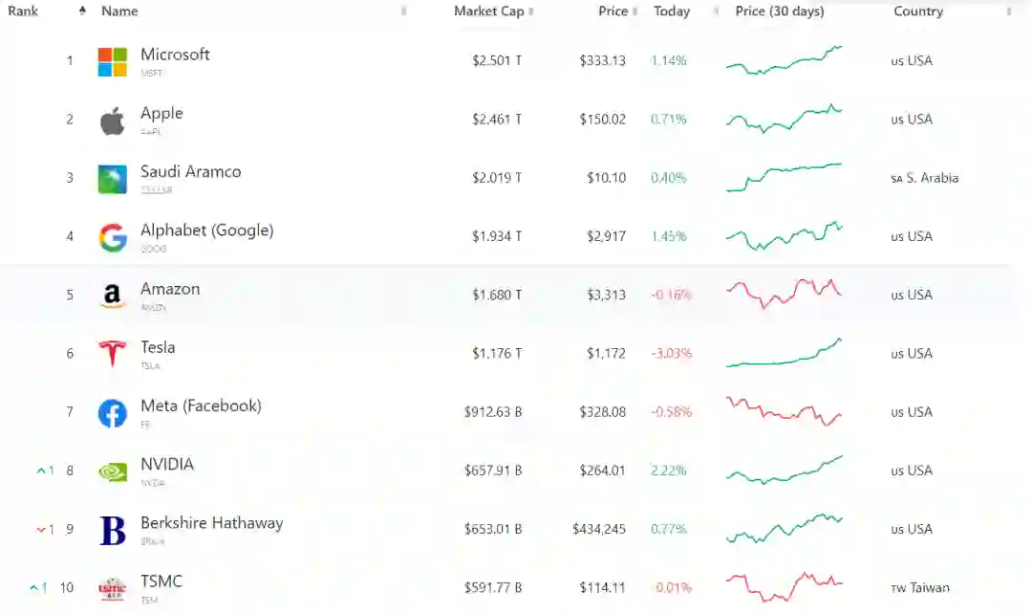Click the Tesla logo icon
Image resolution: width=1032 pixels, height=614 pixels.
[113, 355]
